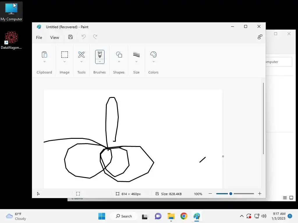The width and height of the screenshot is (298, 223).
Task: Click the right canvas resize handle
Action: [223, 156]
